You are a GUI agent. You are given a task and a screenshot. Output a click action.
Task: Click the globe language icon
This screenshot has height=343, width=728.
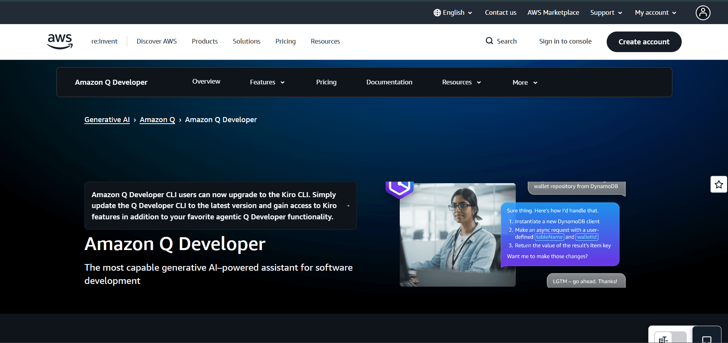pyautogui.click(x=437, y=13)
